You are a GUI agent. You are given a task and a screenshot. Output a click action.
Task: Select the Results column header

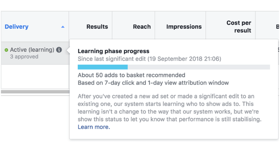pyautogui.click(x=97, y=27)
